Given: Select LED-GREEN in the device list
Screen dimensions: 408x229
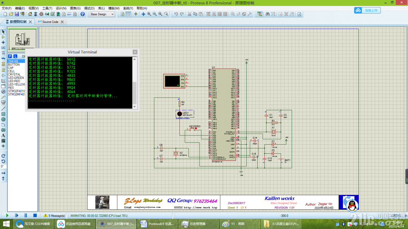Looking at the screenshot, I should (16, 78).
